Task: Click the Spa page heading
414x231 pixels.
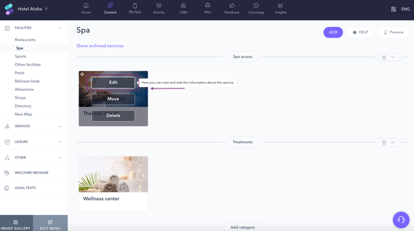Action: 83,30
